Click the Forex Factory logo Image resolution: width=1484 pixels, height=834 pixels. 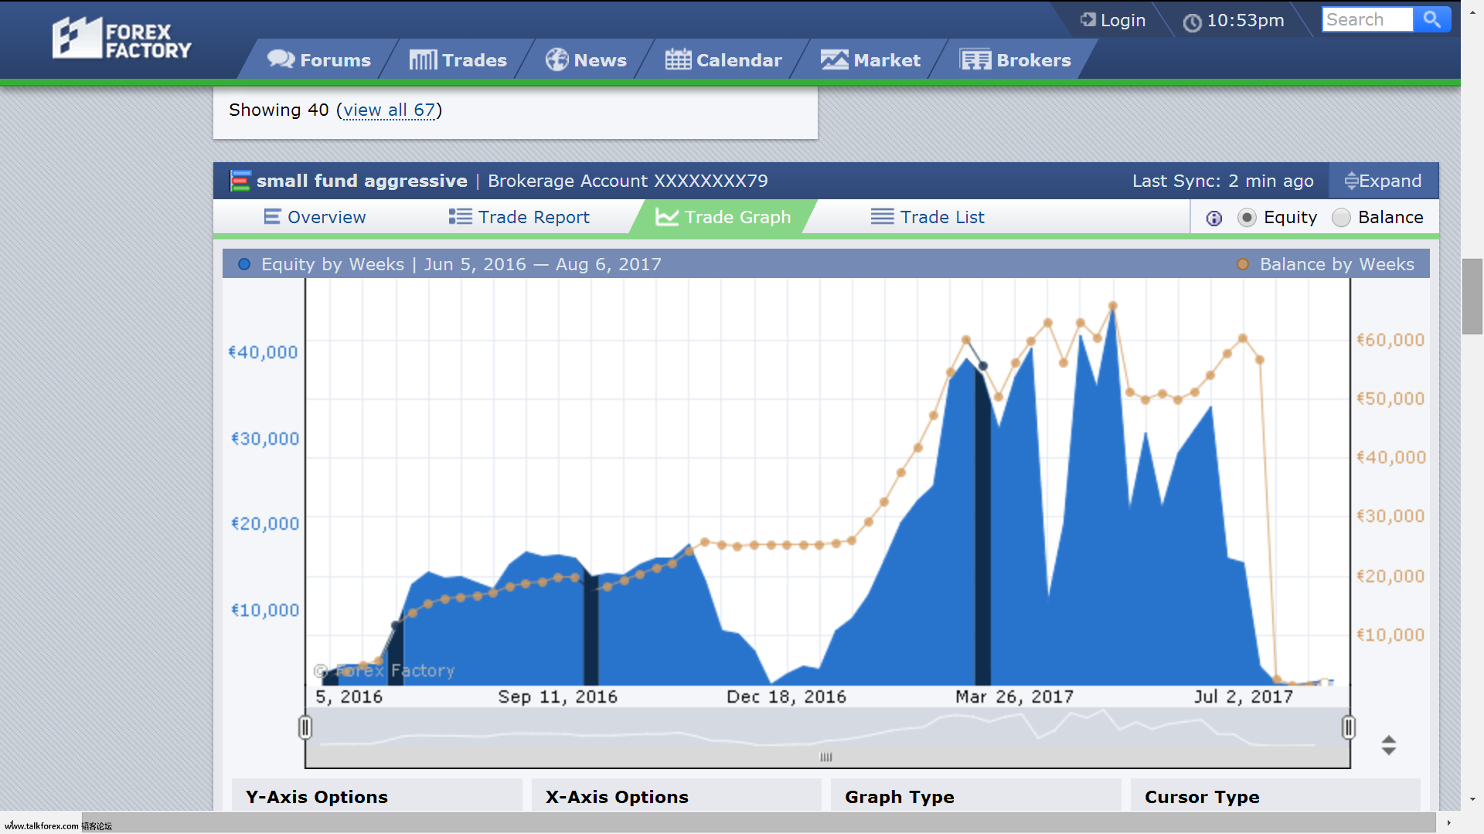[x=121, y=39]
